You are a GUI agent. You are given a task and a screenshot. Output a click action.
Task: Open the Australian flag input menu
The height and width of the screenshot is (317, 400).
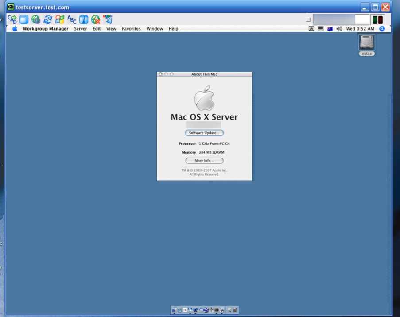coord(330,29)
